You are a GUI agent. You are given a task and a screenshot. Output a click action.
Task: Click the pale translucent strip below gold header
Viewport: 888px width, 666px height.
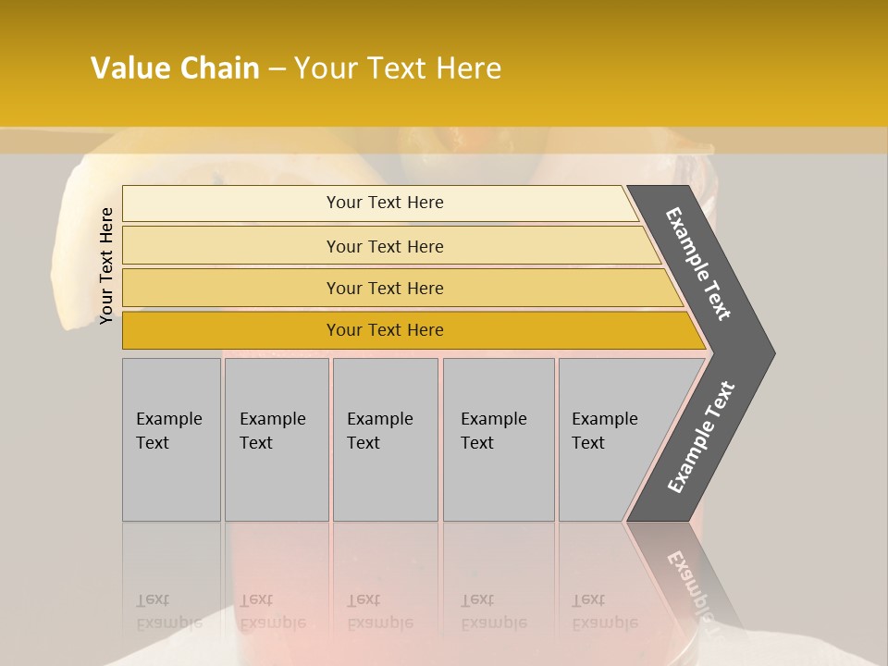click(444, 141)
